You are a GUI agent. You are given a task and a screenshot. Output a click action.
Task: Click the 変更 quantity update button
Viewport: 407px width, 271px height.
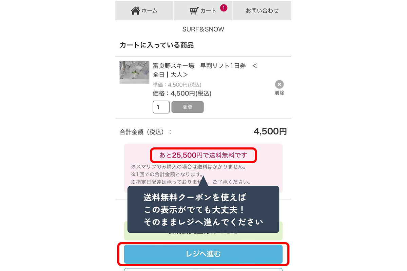pos(188,107)
